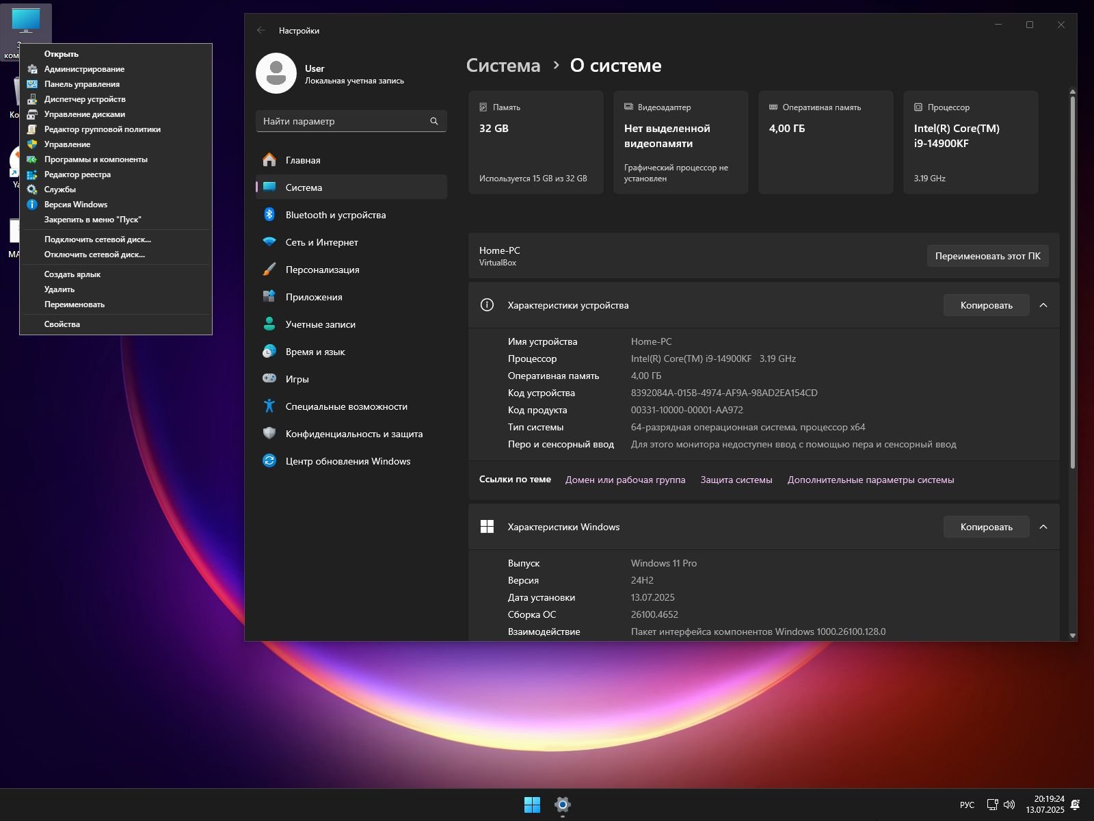Click the notification bell in system tray
The height and width of the screenshot is (821, 1094).
(x=1076, y=805)
